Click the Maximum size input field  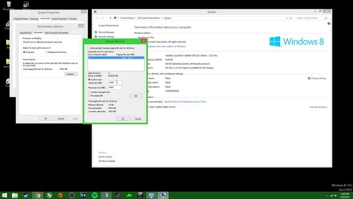coord(115,87)
